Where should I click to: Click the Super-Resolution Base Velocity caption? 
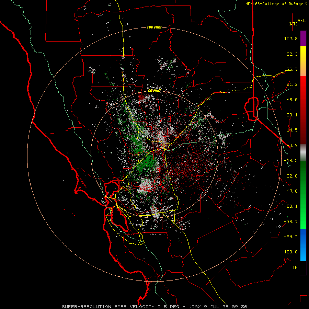[x=154, y=307]
